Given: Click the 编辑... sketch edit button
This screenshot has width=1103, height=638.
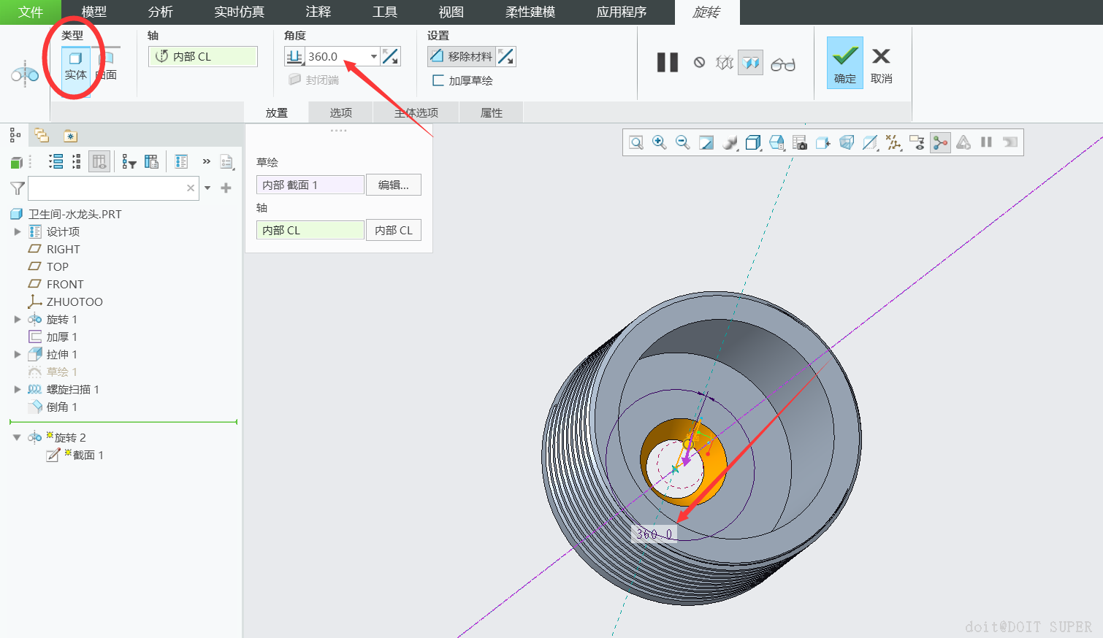Looking at the screenshot, I should 393,185.
